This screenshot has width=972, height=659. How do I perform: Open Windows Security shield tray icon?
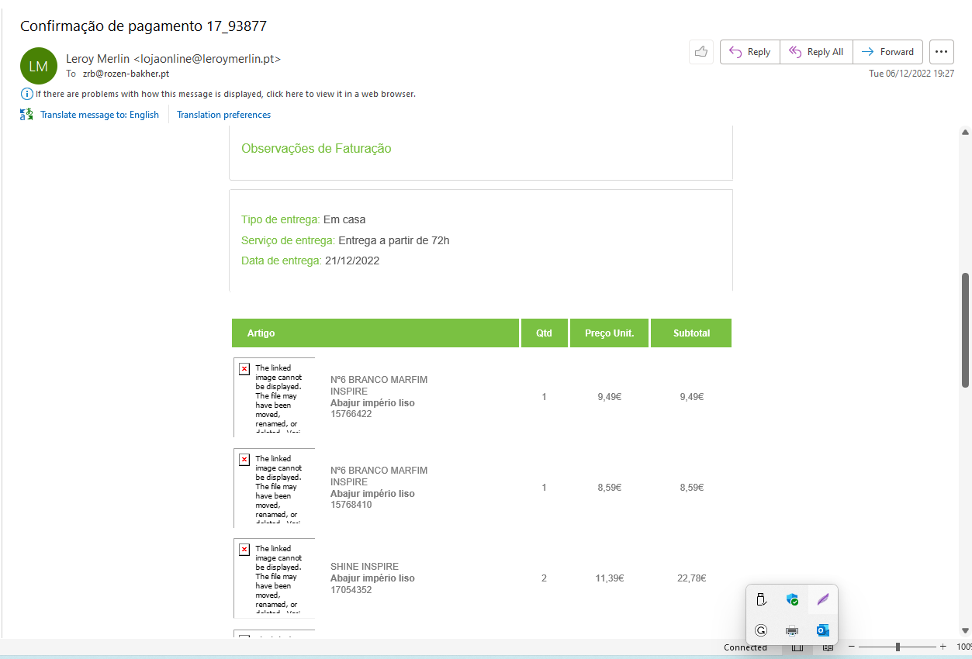coord(792,599)
